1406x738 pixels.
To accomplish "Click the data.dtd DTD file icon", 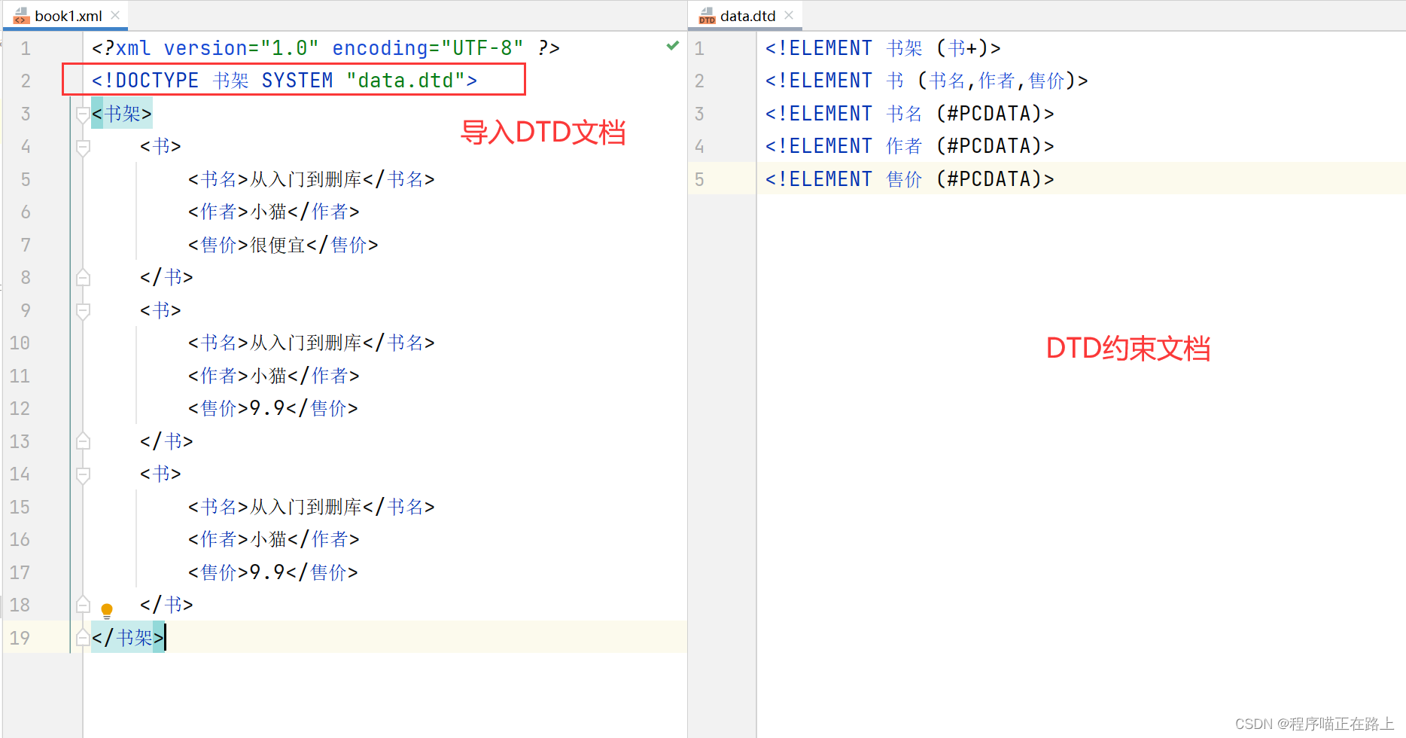I will coord(707,16).
